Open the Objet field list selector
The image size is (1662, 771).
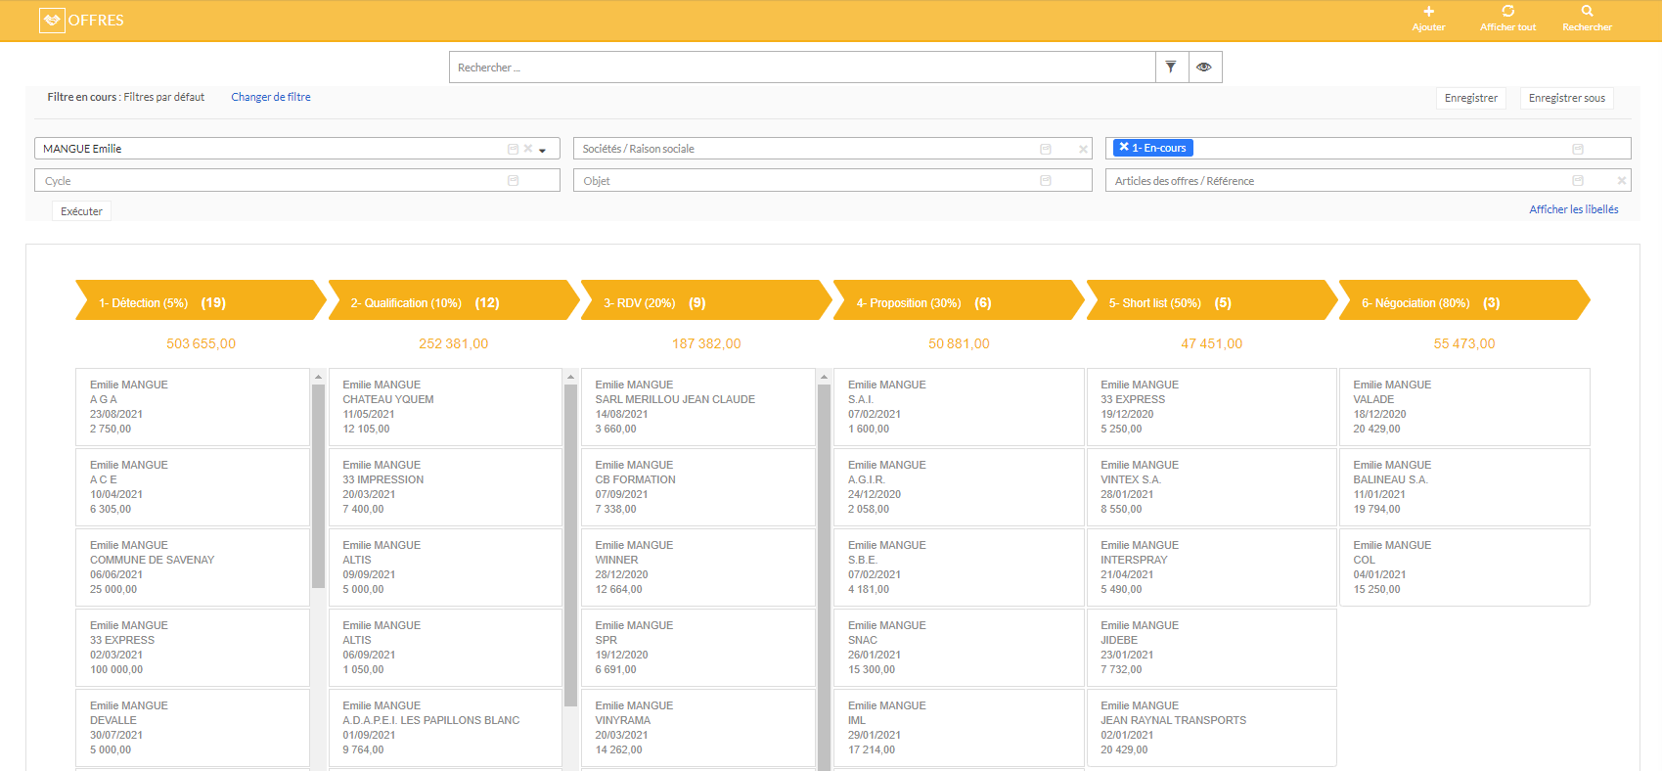[x=1046, y=181]
